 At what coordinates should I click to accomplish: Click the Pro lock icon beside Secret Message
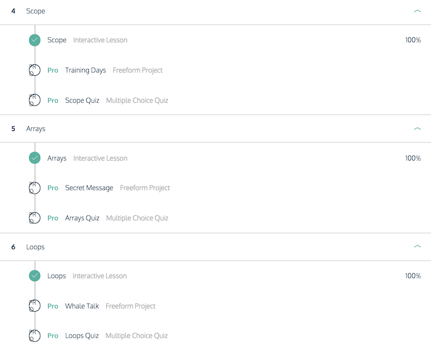click(x=35, y=188)
